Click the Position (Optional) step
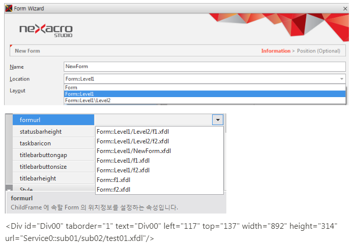This screenshot has width=353, height=243. coord(319,51)
